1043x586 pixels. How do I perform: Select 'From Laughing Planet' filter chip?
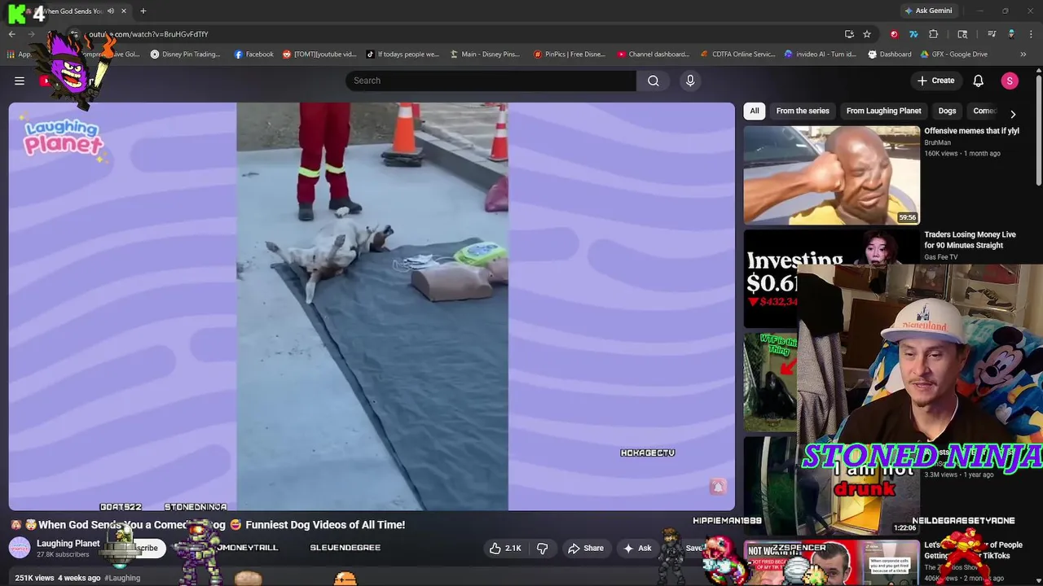point(883,111)
